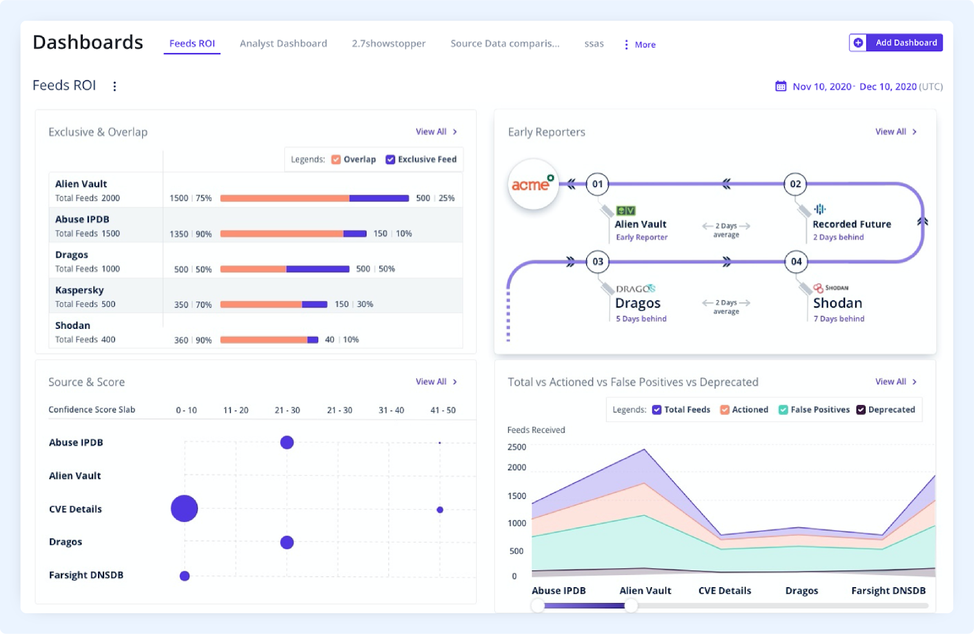
Task: Click the plus icon on Add Dashboard
Action: pos(858,43)
